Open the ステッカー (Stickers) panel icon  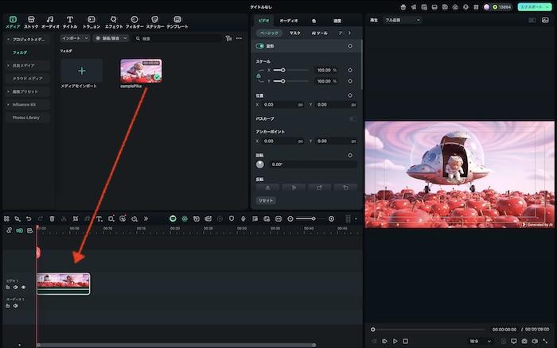pos(155,21)
